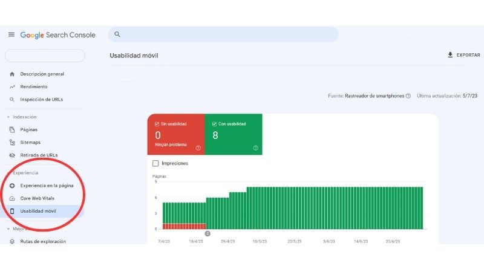This screenshot has height=272, width=484.
Task: Open the Páginas indexing report
Action: click(28, 129)
